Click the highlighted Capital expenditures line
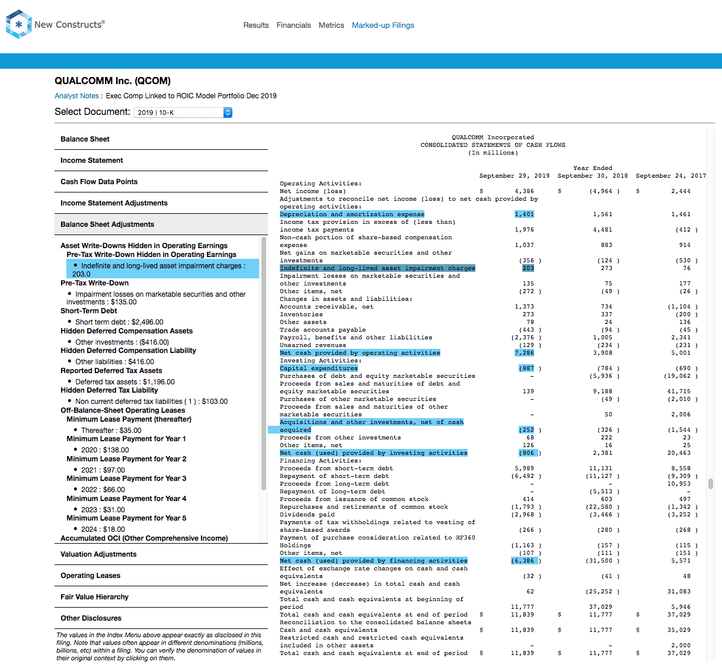 pyautogui.click(x=319, y=368)
